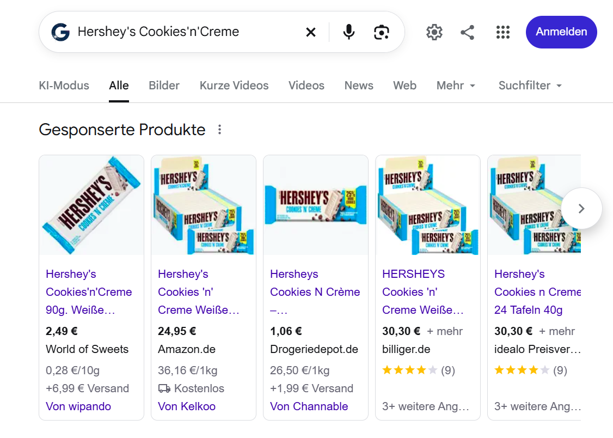Click 36,16 €/1kg unit price
613x438 pixels.
188,370
